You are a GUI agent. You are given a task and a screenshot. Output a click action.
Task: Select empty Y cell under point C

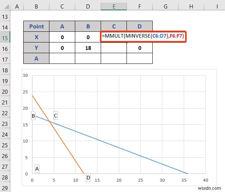coord(114,48)
